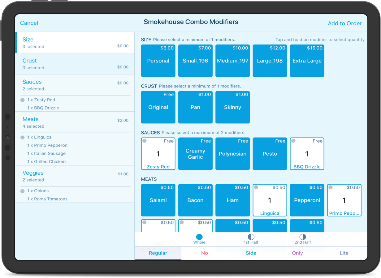The image size is (381, 278).
Task: Cancel the modifier selection
Action: (x=29, y=23)
